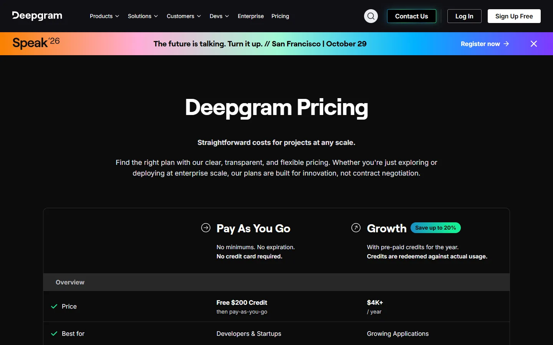The height and width of the screenshot is (345, 553).
Task: Go to the Deepgram logo home
Action: click(x=37, y=16)
